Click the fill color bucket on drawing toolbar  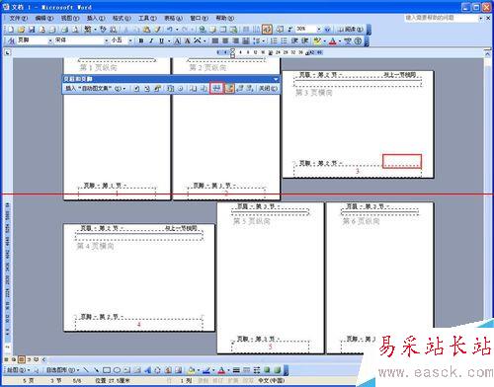(191, 370)
